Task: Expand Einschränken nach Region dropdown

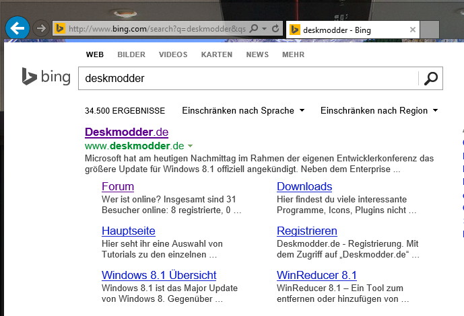Action: coord(379,110)
